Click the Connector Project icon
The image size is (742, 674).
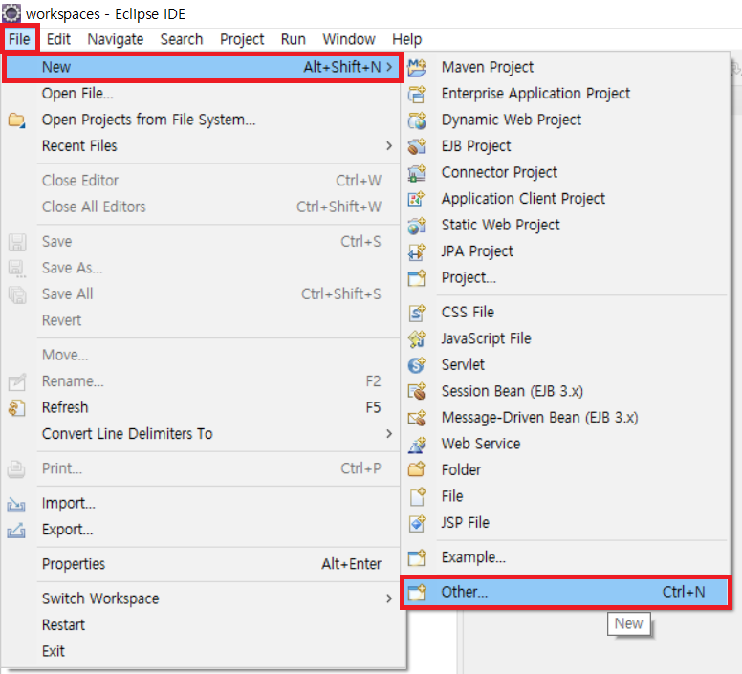point(417,173)
